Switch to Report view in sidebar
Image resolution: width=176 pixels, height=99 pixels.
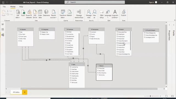pos(3,24)
